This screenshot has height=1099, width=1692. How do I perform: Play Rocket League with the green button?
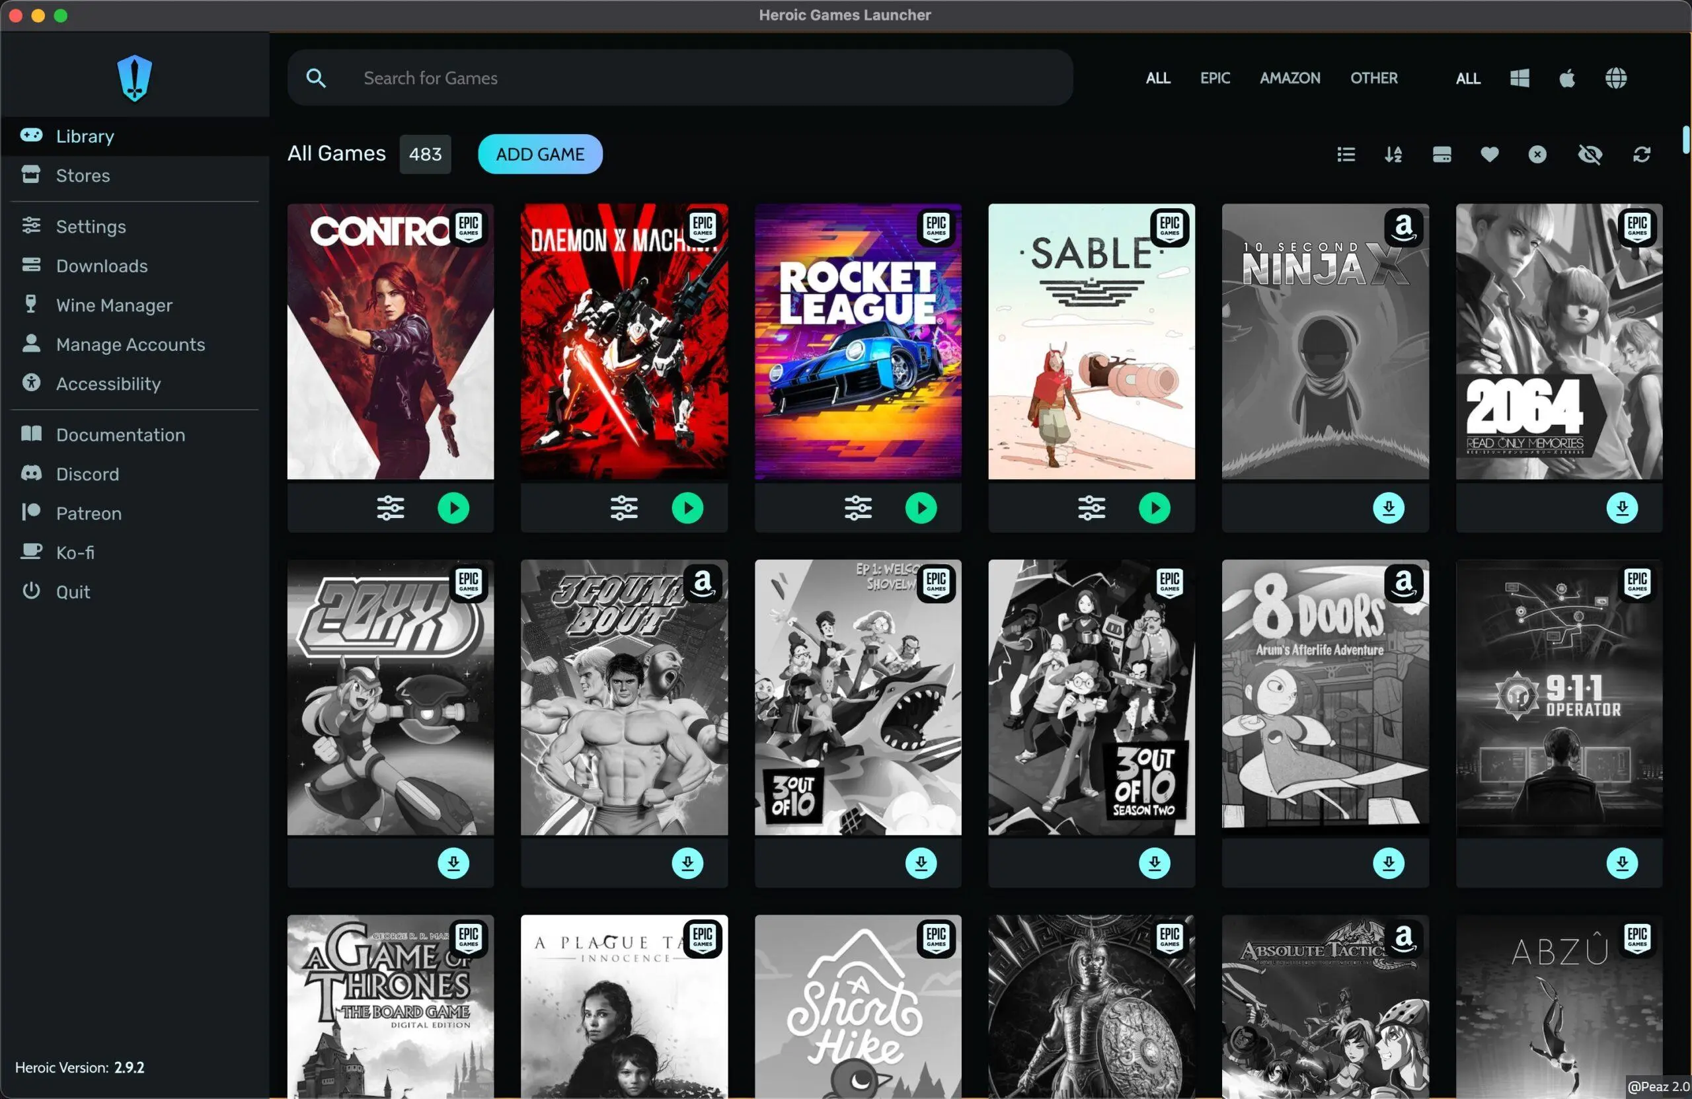click(x=921, y=508)
